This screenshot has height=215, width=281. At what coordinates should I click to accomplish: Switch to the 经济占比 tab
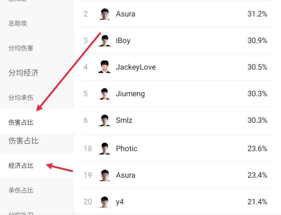click(21, 165)
